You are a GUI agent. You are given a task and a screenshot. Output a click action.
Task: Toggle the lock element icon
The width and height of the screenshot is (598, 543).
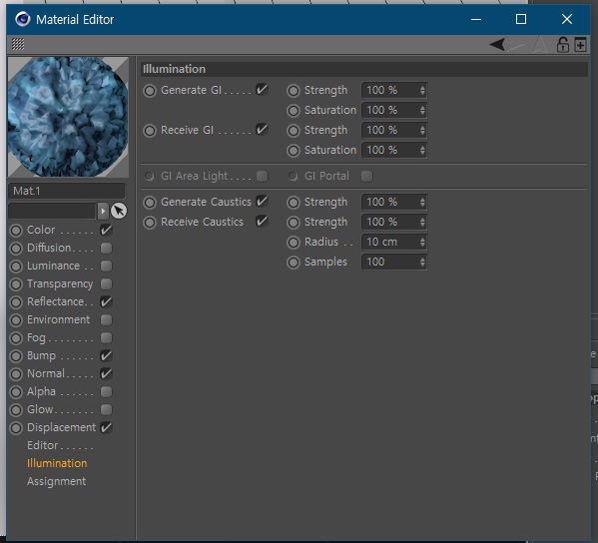562,44
